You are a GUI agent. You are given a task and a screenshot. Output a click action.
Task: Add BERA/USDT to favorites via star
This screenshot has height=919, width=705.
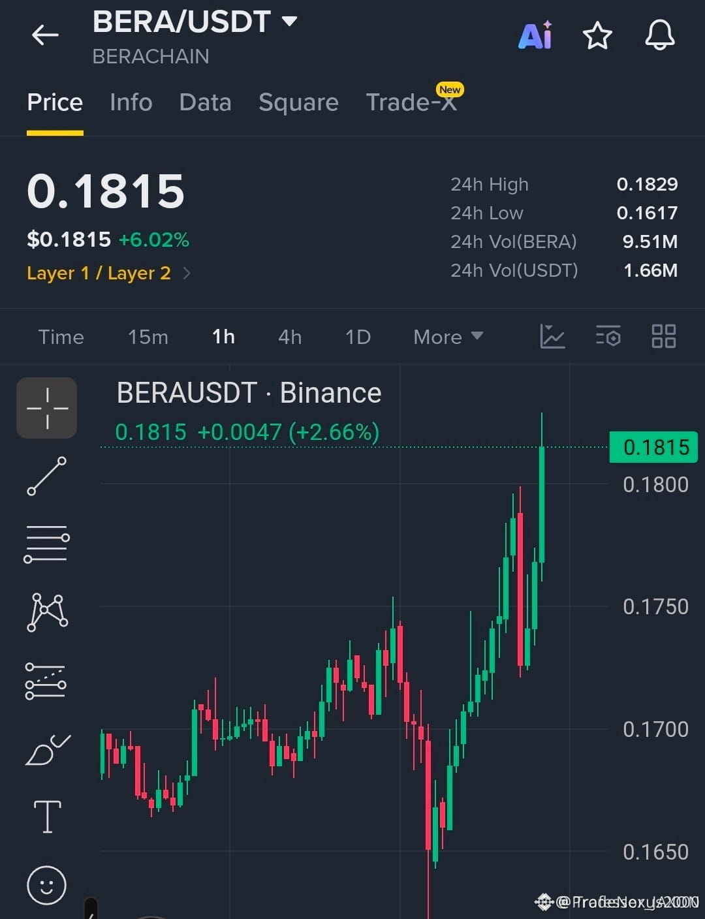597,35
